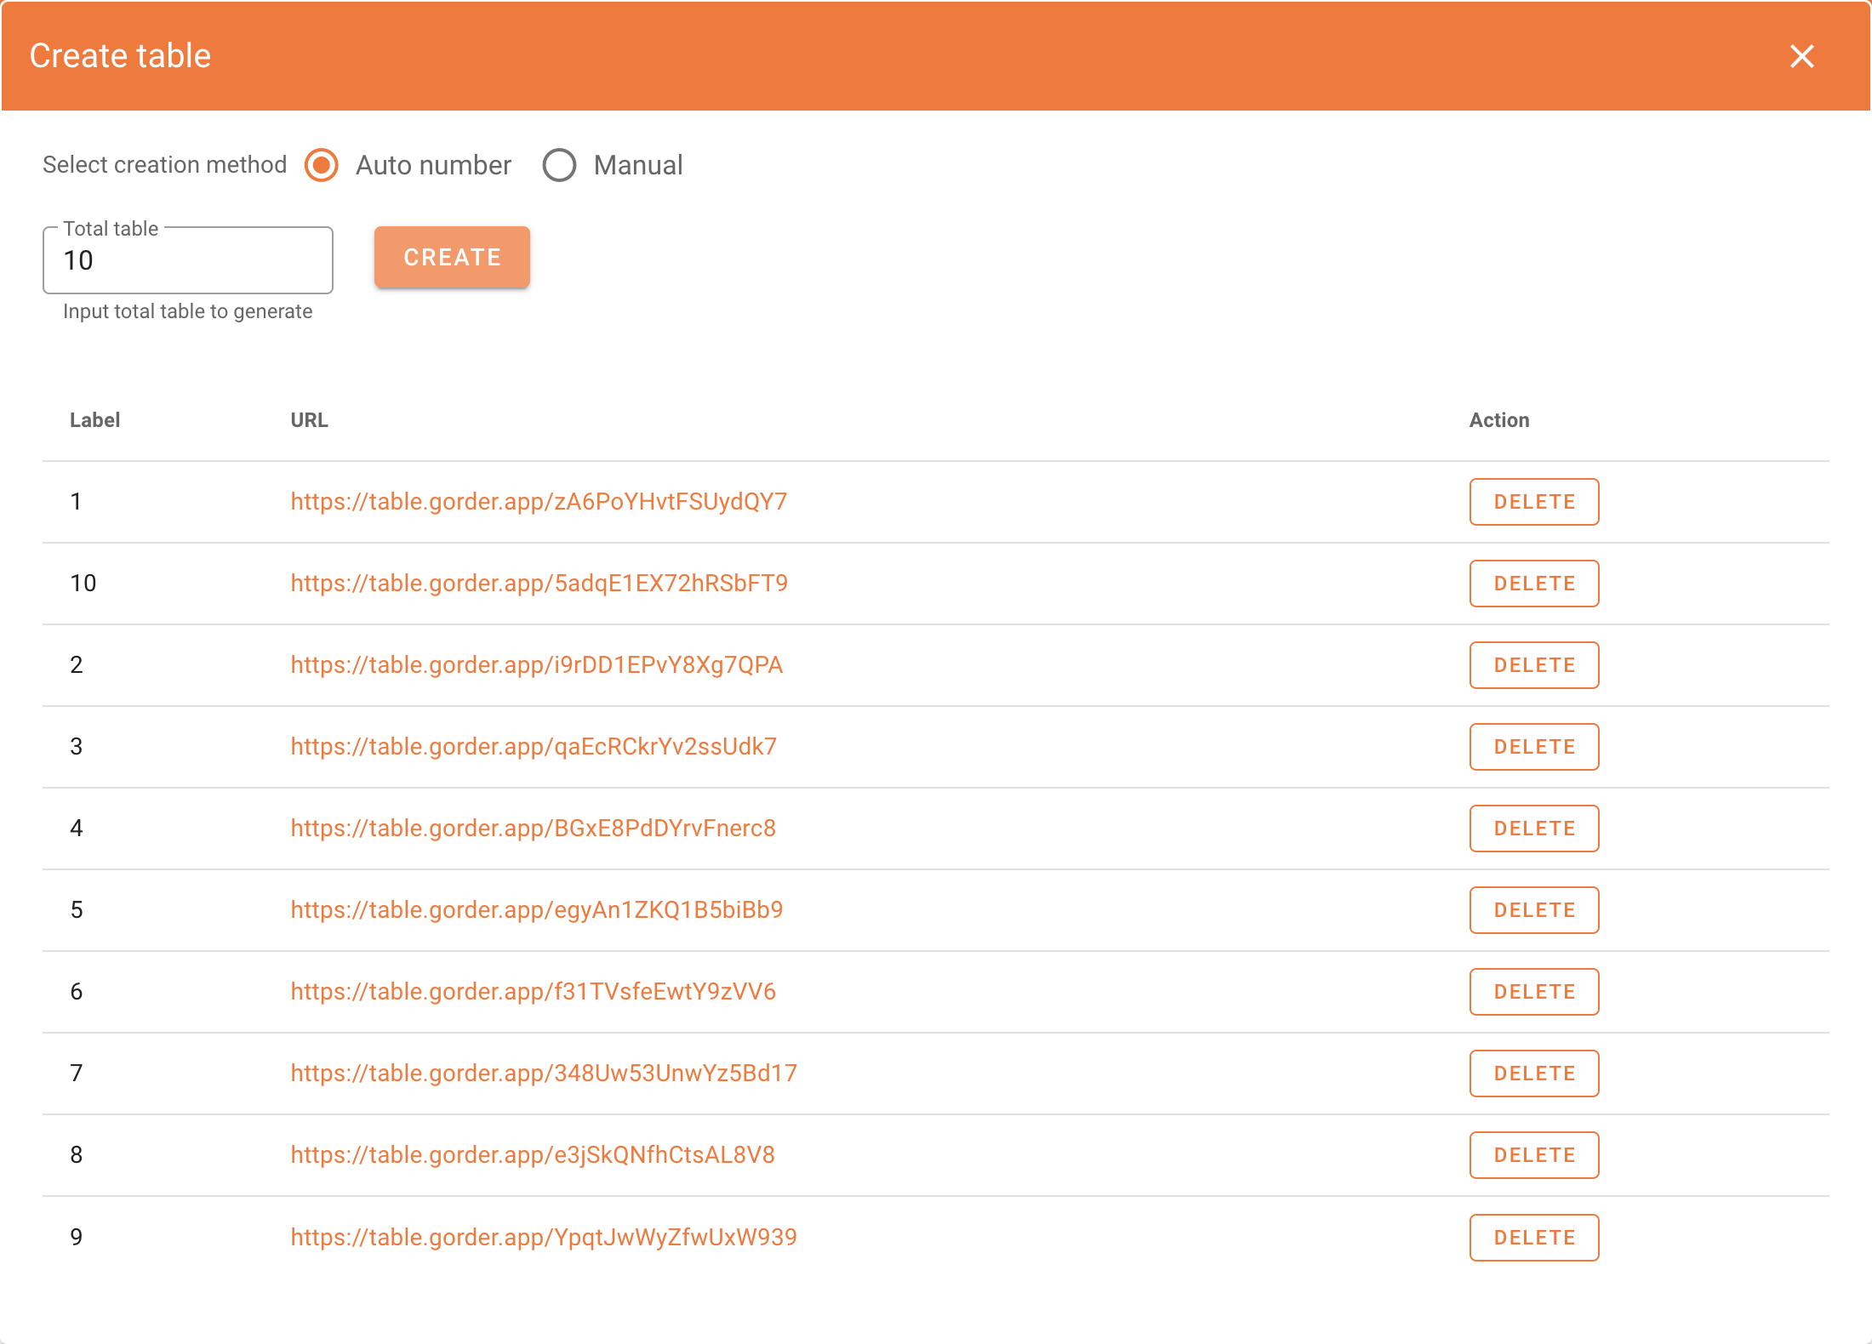Click the label cell showing 10

click(x=83, y=584)
